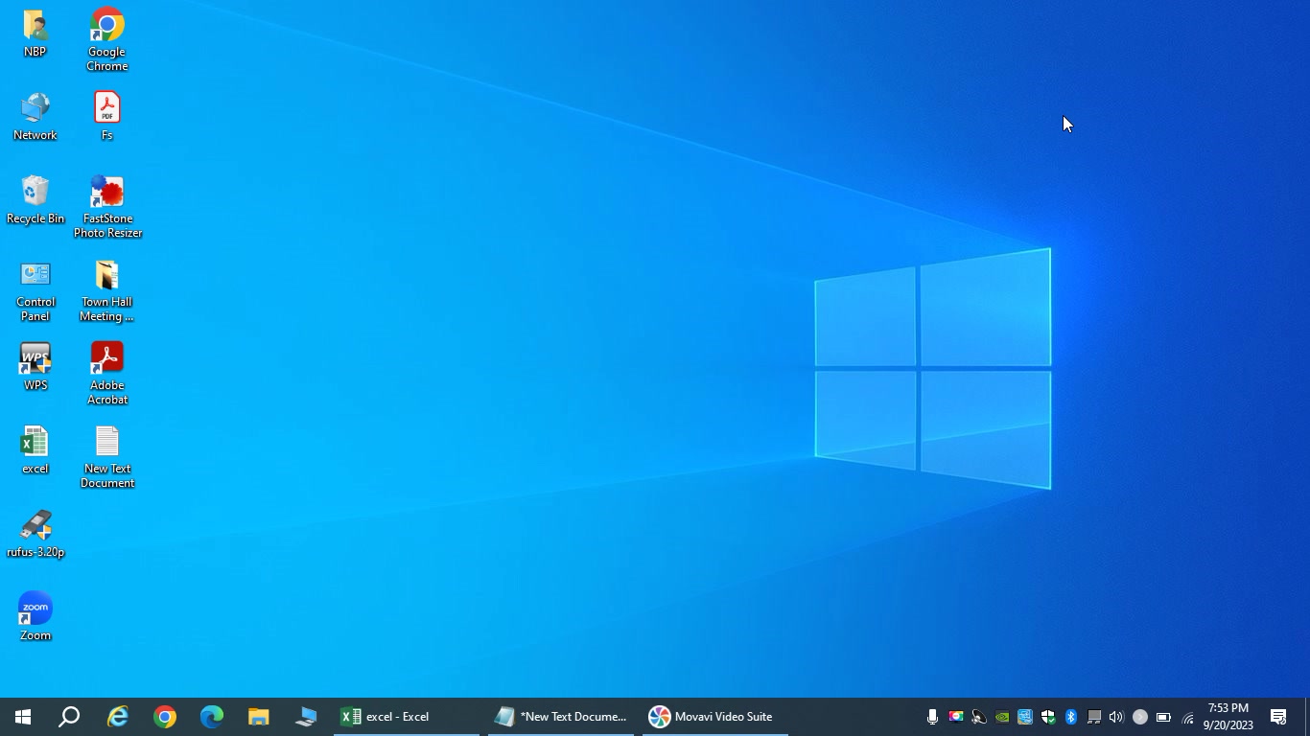Open the Windows Start menu
Image resolution: width=1310 pixels, height=736 pixels.
pyautogui.click(x=23, y=717)
